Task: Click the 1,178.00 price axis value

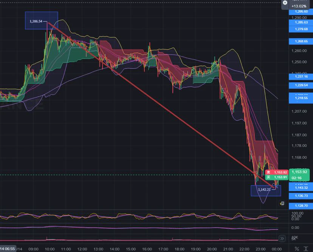Action: pos(299,146)
